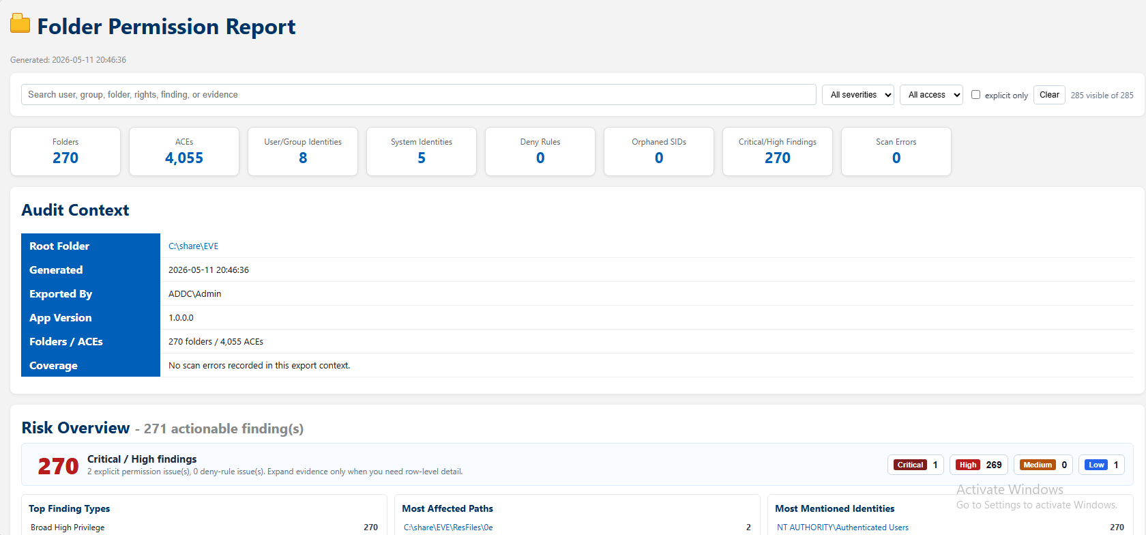Image resolution: width=1146 pixels, height=535 pixels.
Task: Click the Clear filter button
Action: (x=1049, y=95)
